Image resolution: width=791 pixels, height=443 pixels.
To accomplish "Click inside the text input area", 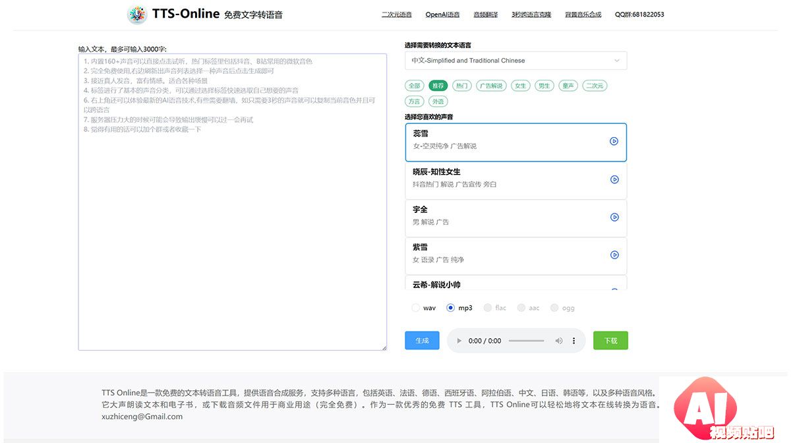I will pos(232,202).
